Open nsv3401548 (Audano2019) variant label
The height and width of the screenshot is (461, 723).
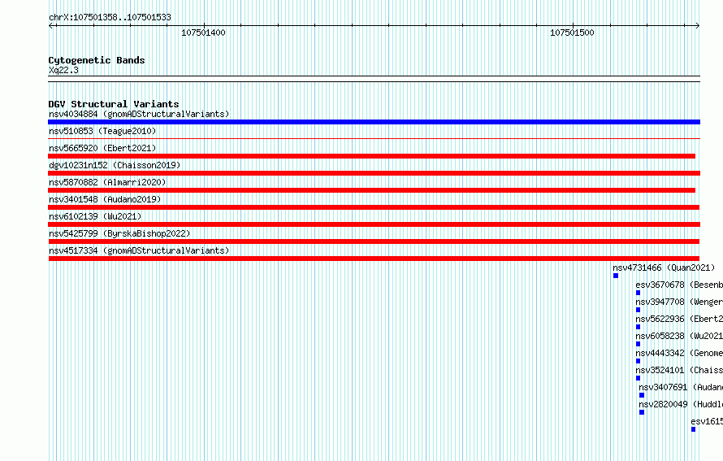pos(105,199)
